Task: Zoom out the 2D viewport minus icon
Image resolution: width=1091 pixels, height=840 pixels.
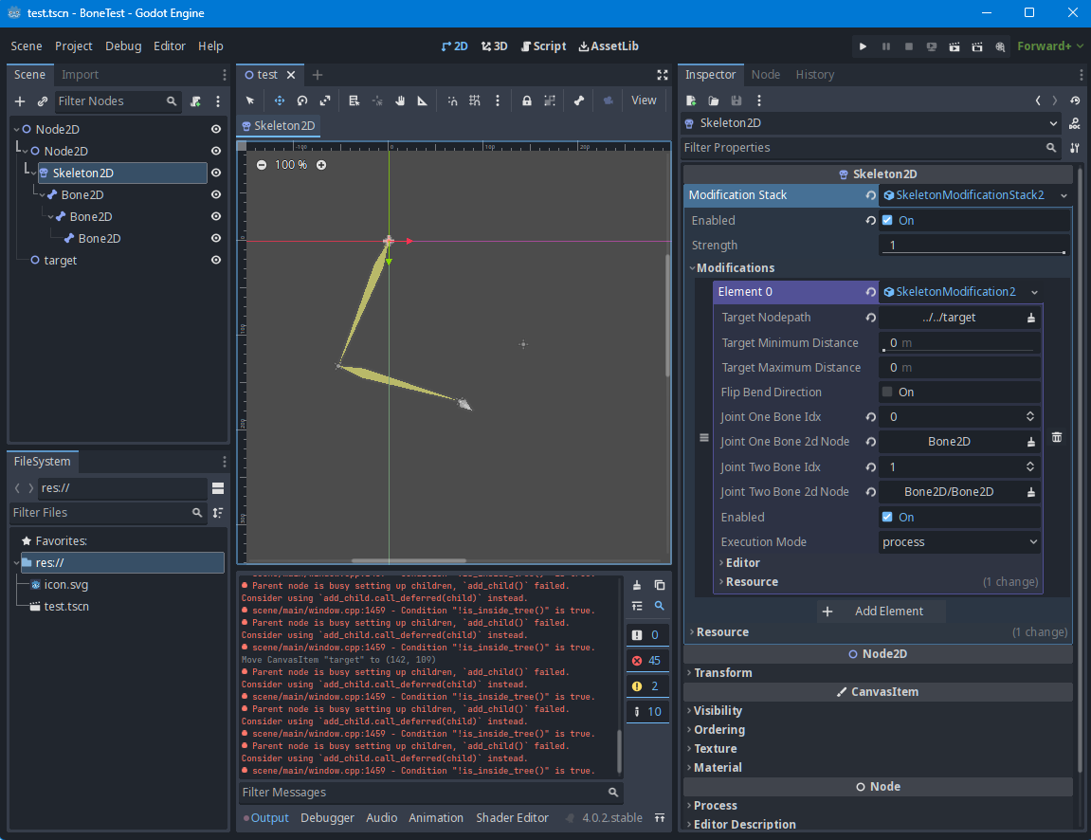Action: (262, 165)
